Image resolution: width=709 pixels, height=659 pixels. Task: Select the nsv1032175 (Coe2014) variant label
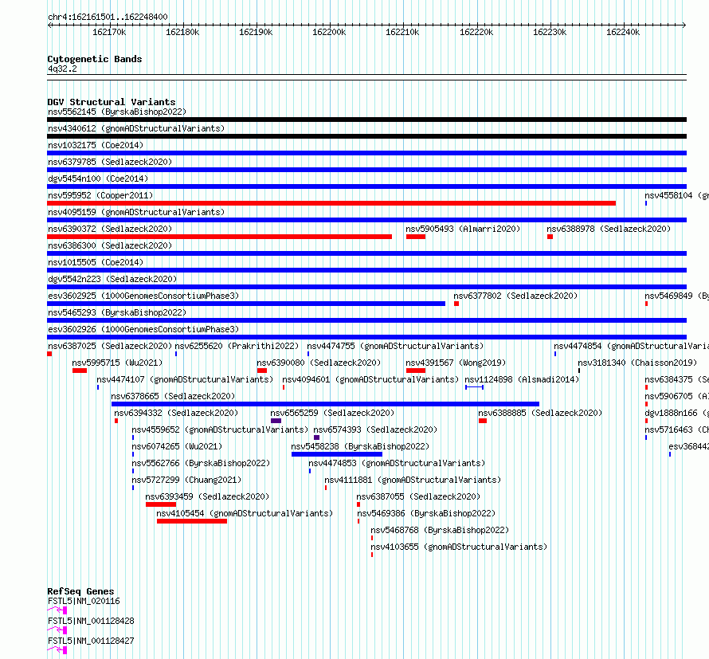96,145
